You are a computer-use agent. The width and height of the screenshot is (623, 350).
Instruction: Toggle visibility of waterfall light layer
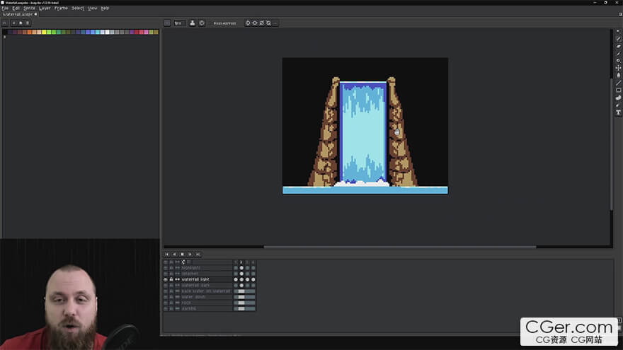click(166, 279)
